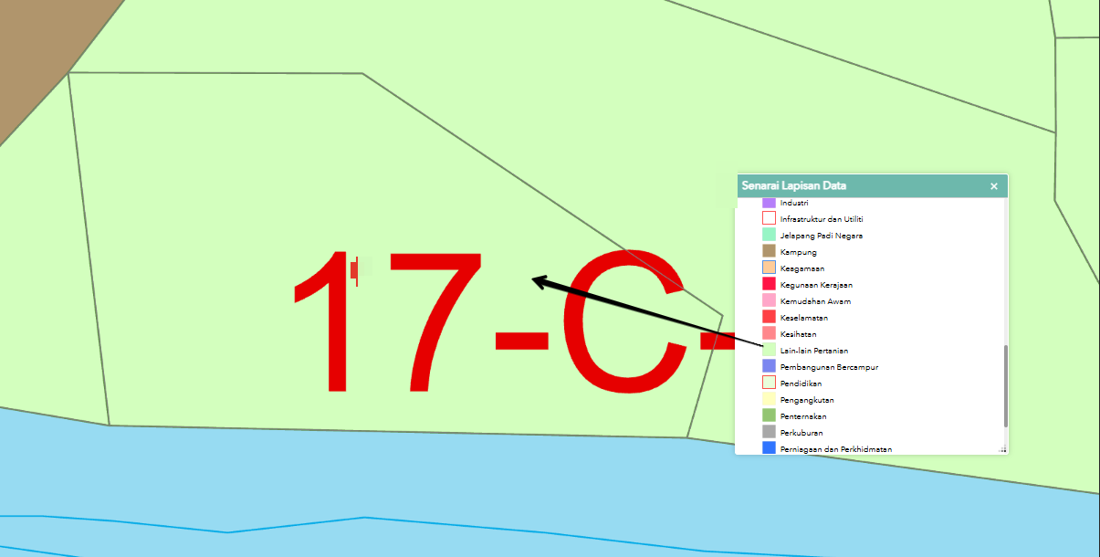
Task: Select the Kesihatan legend entry text
Action: point(799,334)
